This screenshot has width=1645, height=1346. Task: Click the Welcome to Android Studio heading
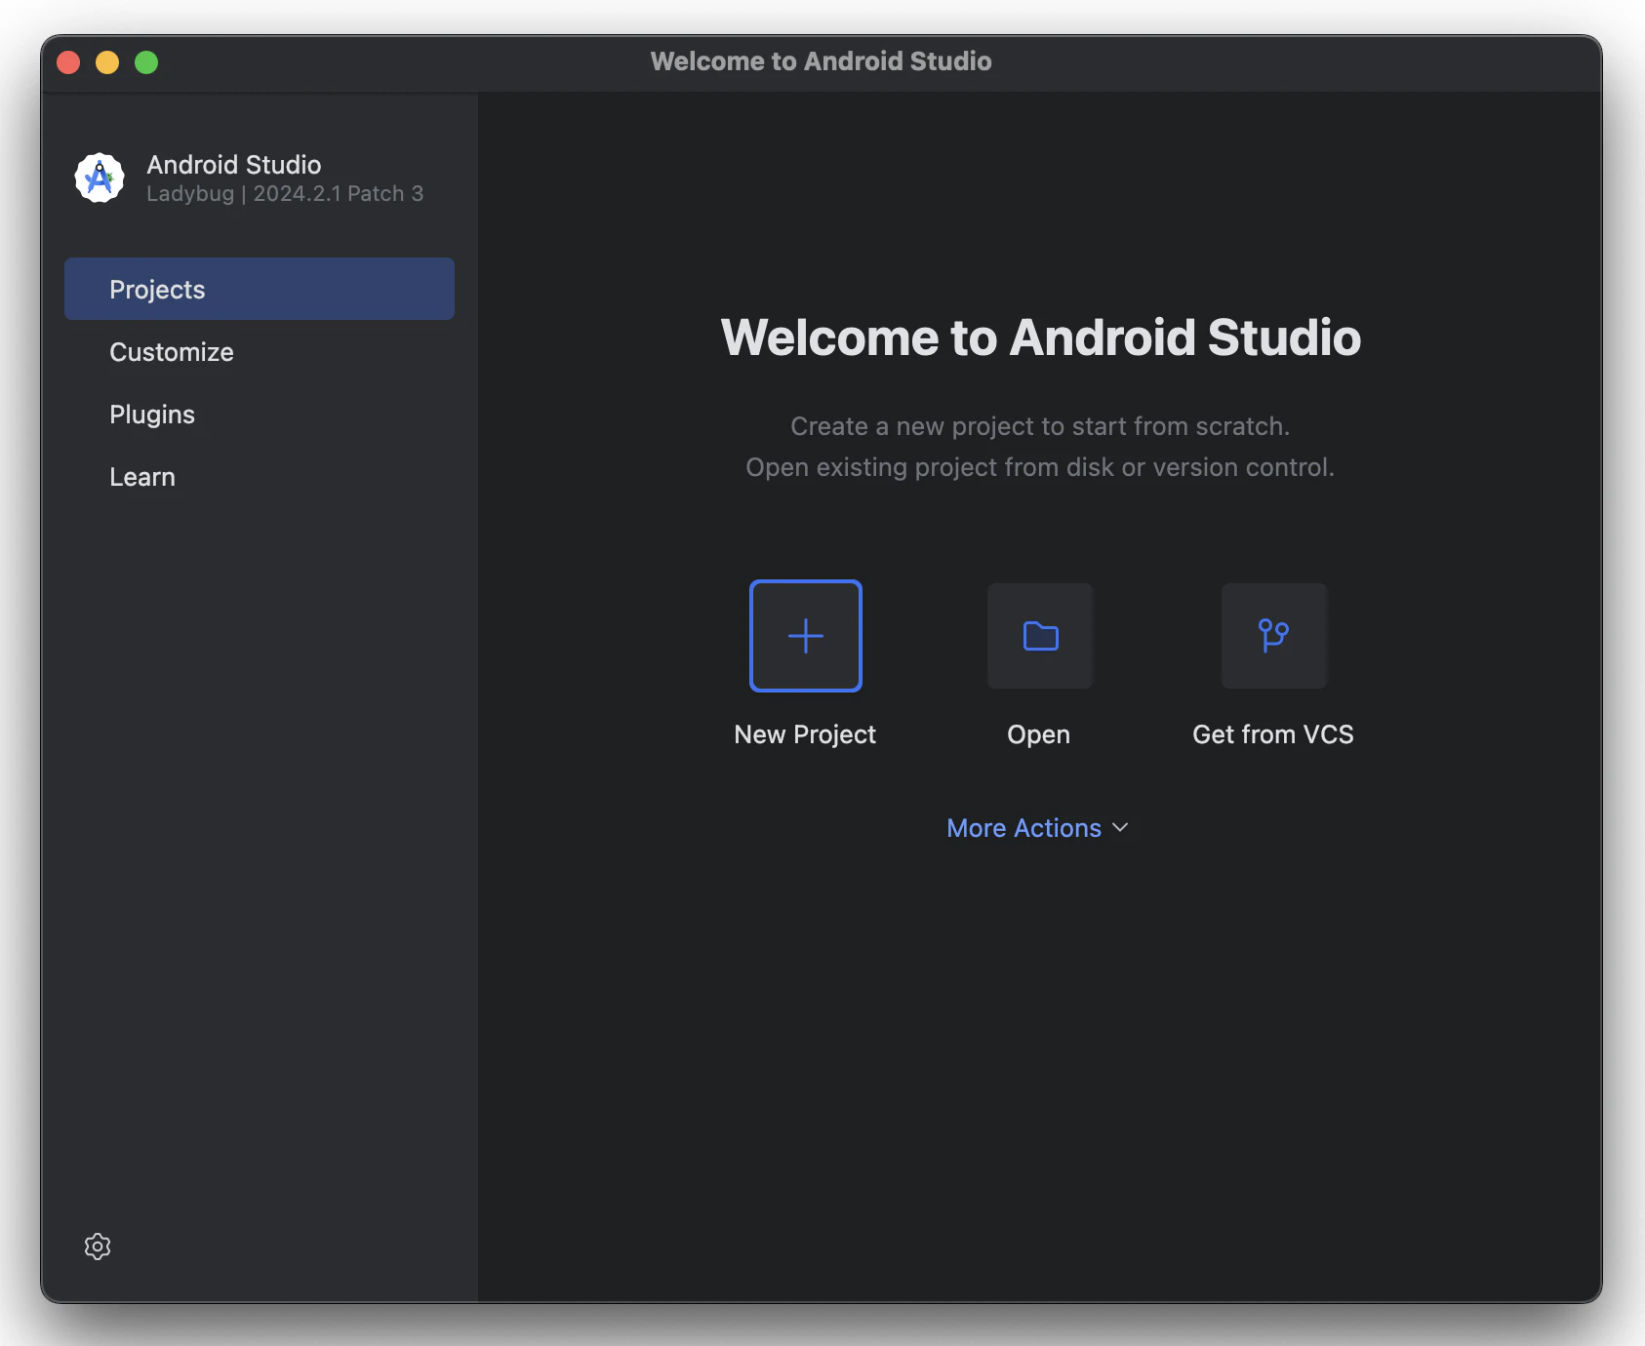(1041, 337)
